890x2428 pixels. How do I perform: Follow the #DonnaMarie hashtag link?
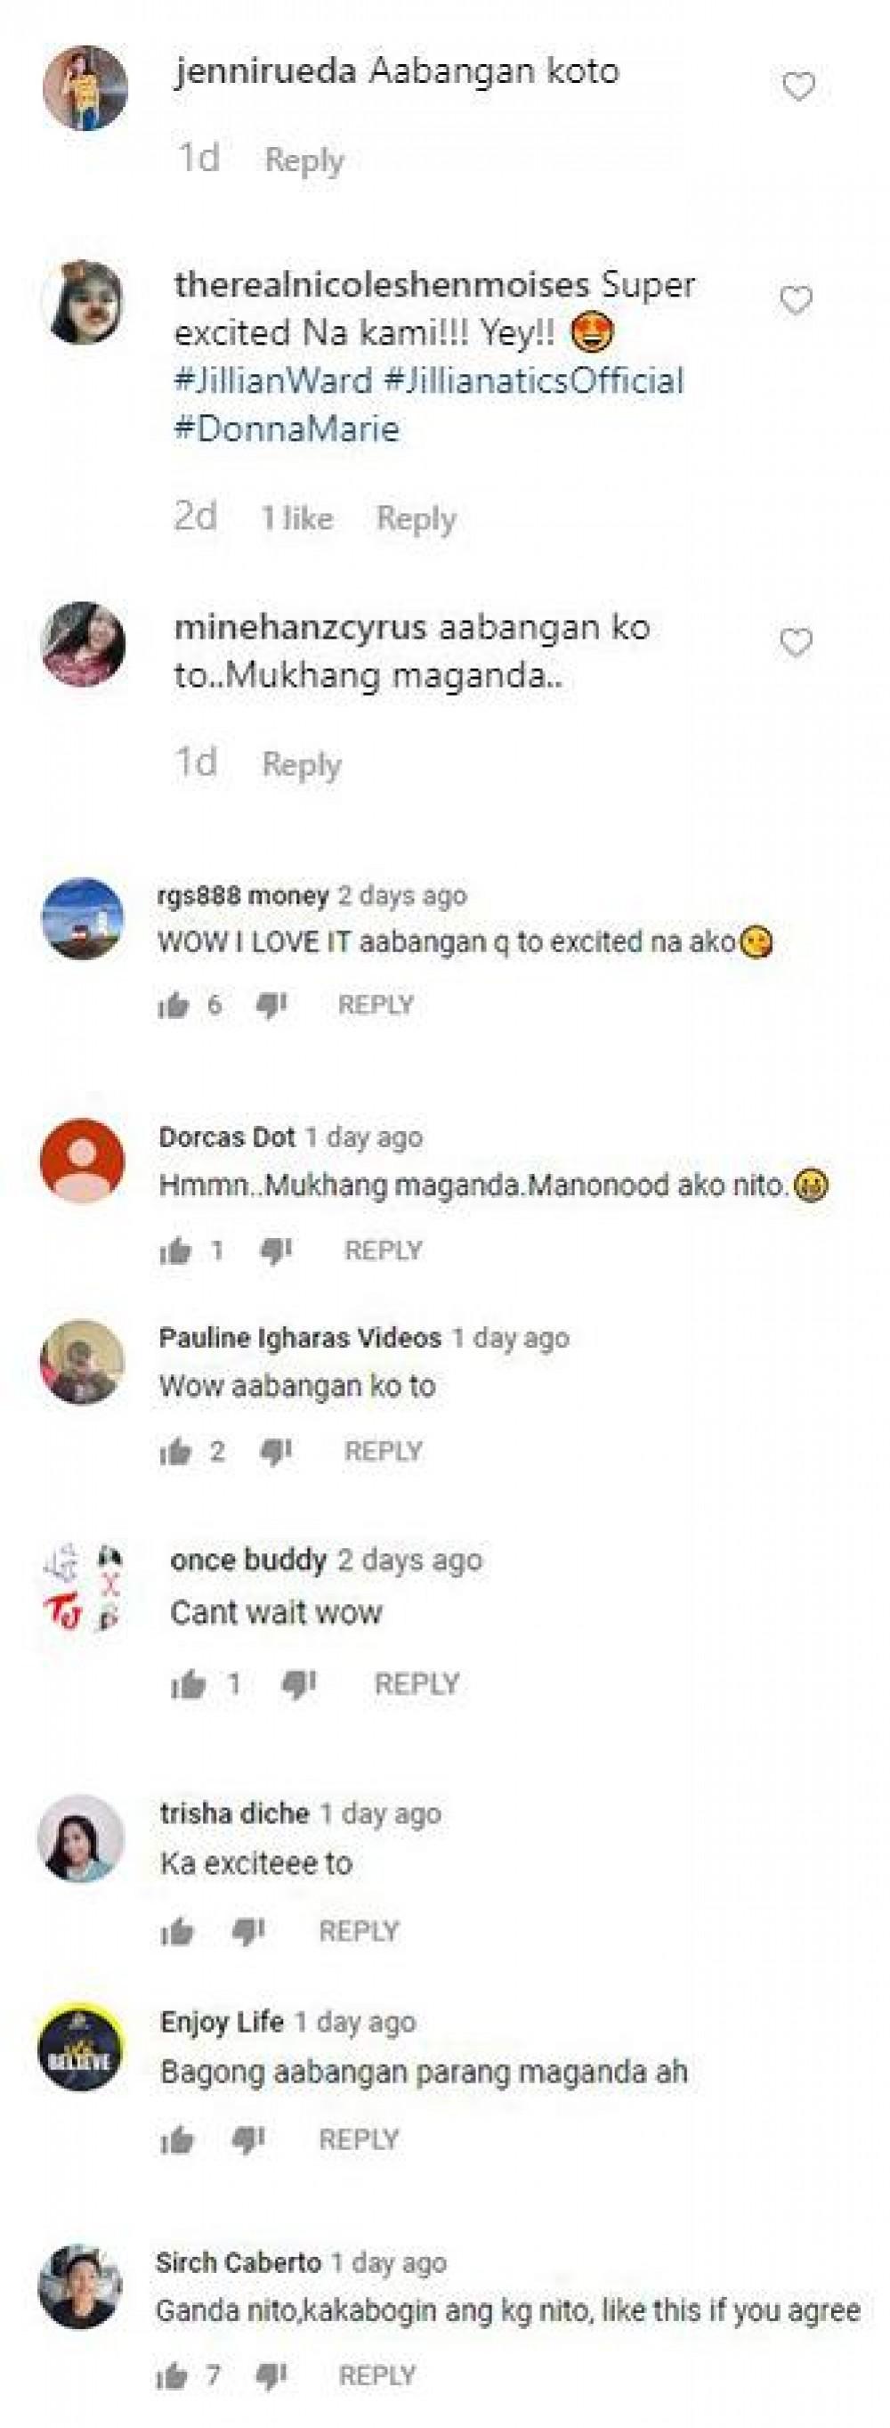click(287, 428)
